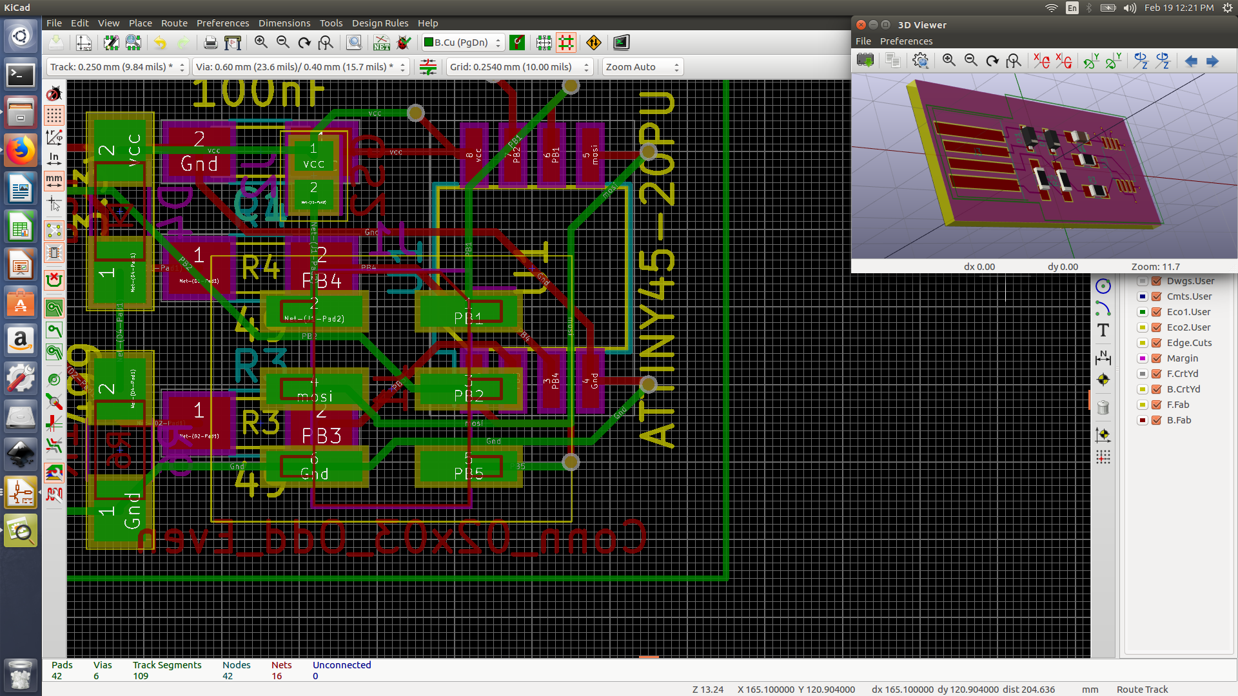Zoom to fit in the 3D Viewer

point(1014,61)
